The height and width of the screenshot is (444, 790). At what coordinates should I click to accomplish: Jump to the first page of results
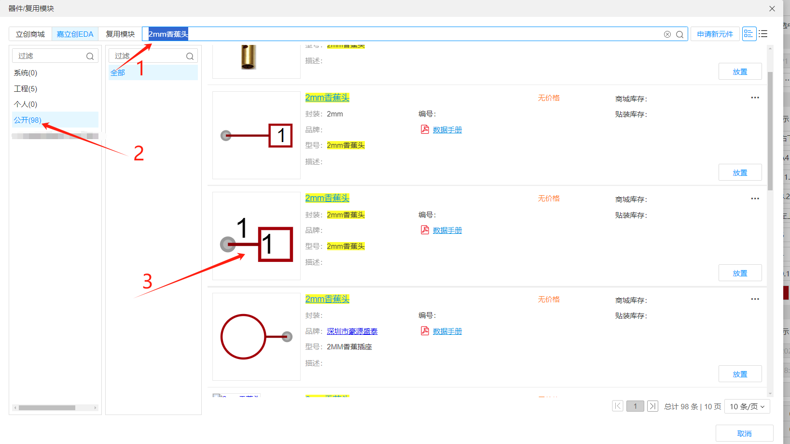click(x=618, y=406)
